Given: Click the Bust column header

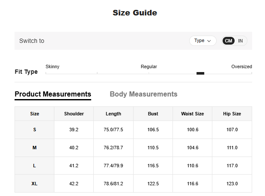Looking at the screenshot, I should [x=153, y=114].
